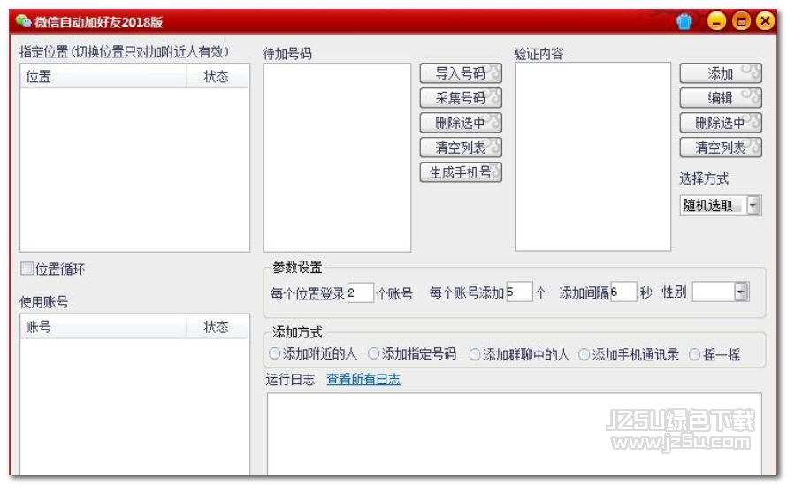Select the 添加附近的人 radio option
787x485 pixels.
275,354
